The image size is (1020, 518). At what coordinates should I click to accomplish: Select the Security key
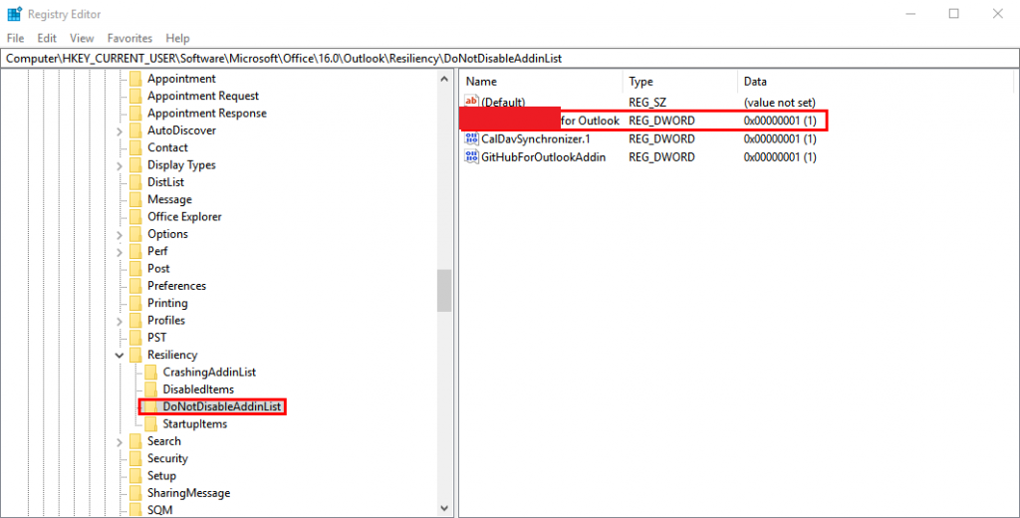coord(167,458)
